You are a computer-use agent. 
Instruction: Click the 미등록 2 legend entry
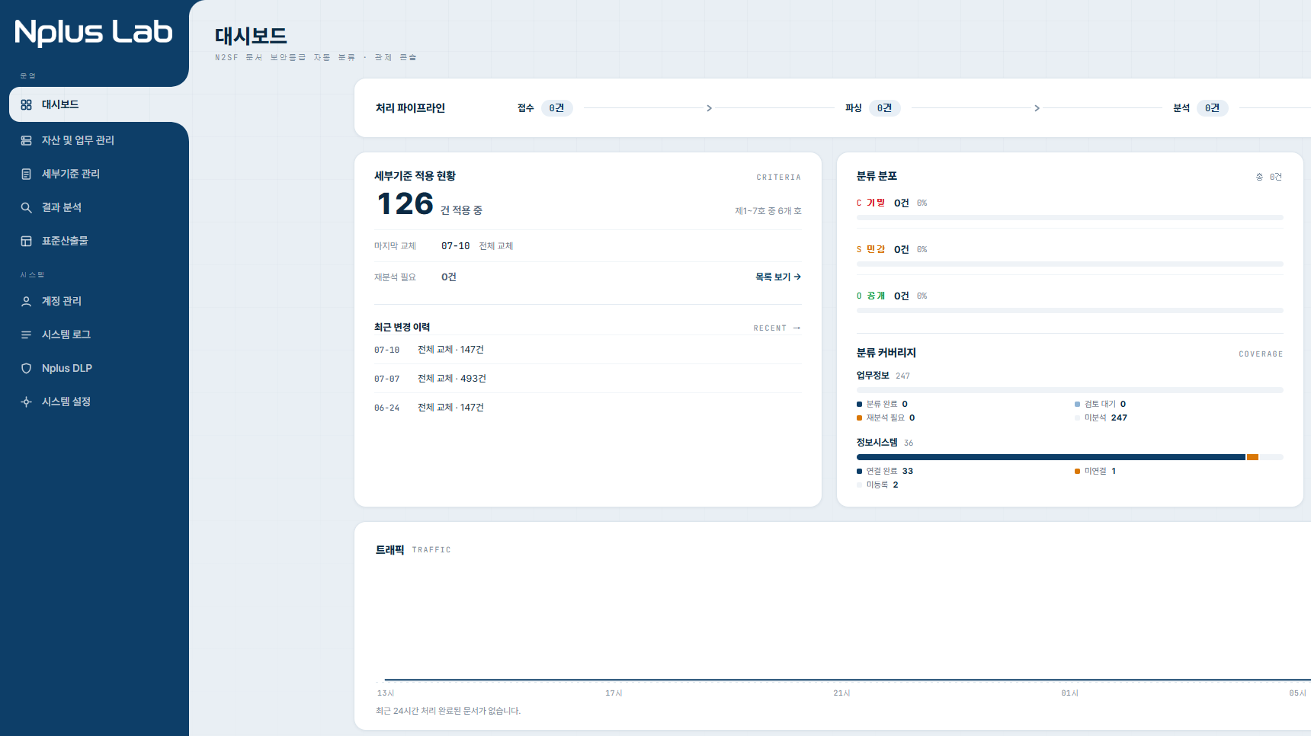877,485
